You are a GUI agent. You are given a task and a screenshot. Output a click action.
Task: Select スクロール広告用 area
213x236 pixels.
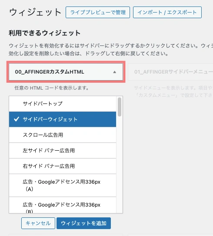(x=63, y=135)
